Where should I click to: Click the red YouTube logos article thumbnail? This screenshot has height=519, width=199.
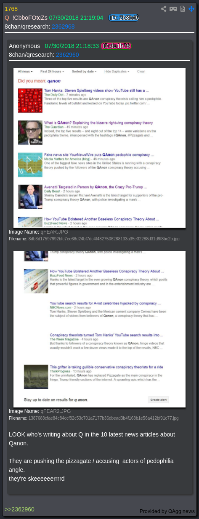[30, 100]
